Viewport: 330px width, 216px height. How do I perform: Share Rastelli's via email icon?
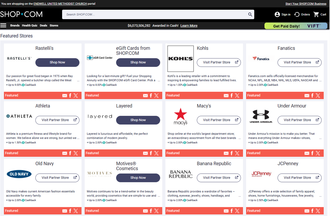coord(64,96)
